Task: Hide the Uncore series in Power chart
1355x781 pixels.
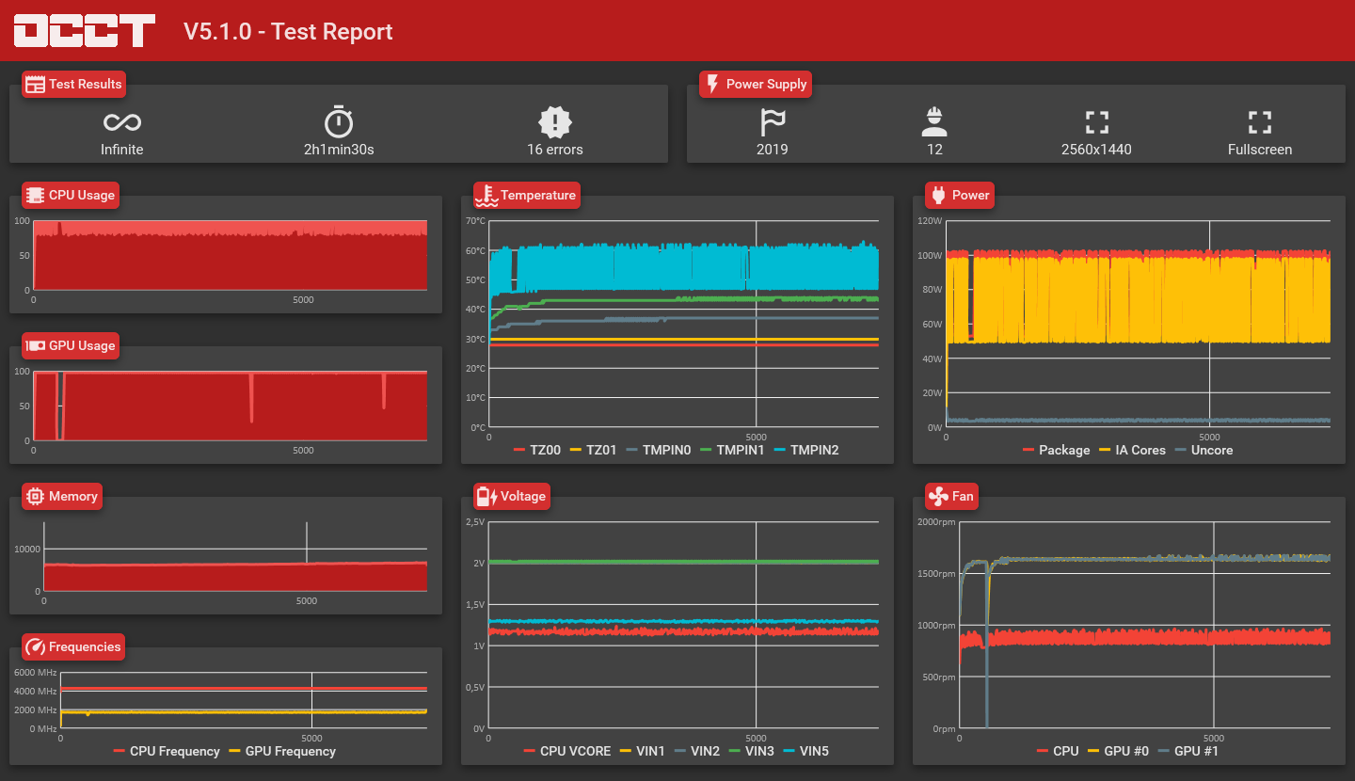Action: click(1204, 450)
